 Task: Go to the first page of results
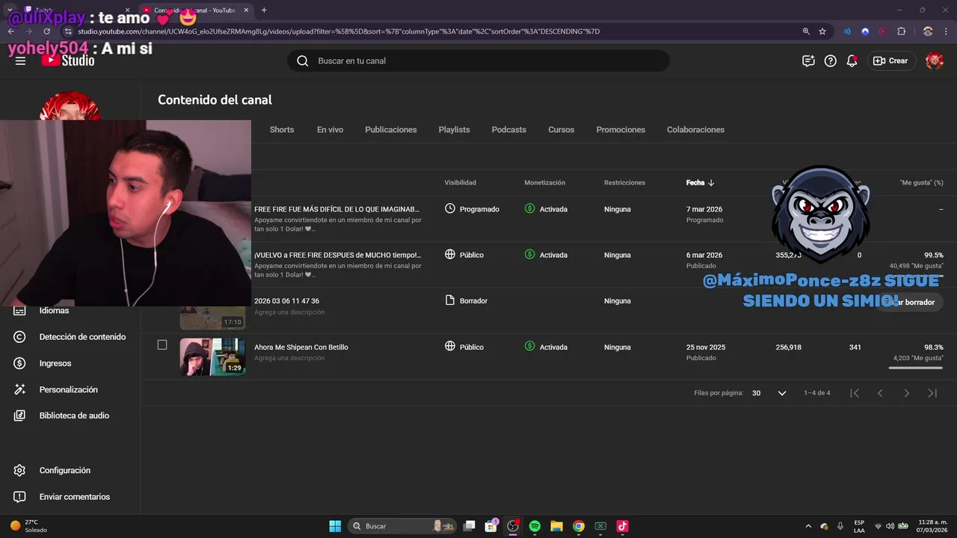point(855,393)
